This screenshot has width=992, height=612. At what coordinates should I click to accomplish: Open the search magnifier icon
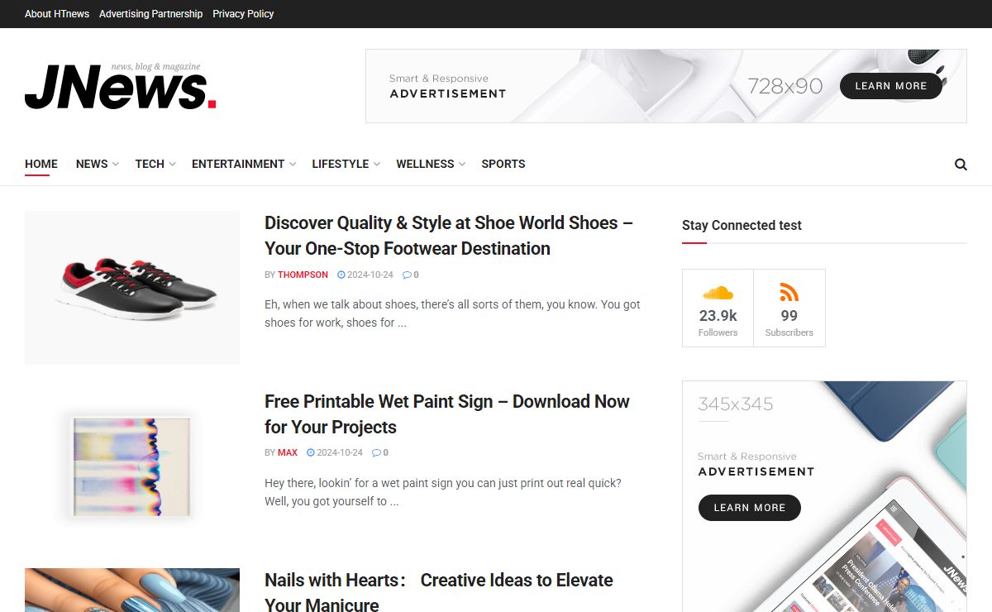(961, 164)
